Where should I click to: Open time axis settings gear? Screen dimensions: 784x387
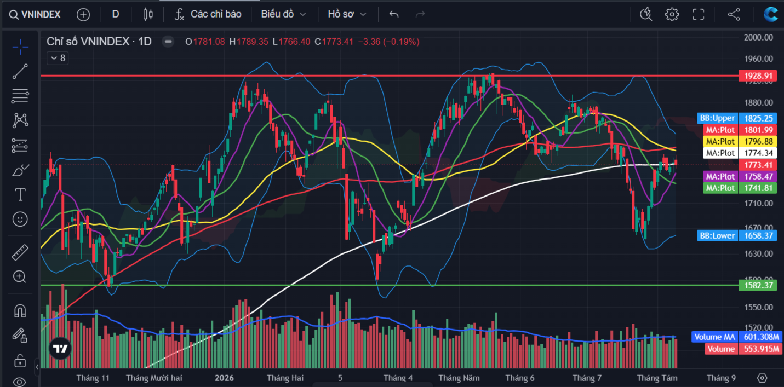pos(762,378)
